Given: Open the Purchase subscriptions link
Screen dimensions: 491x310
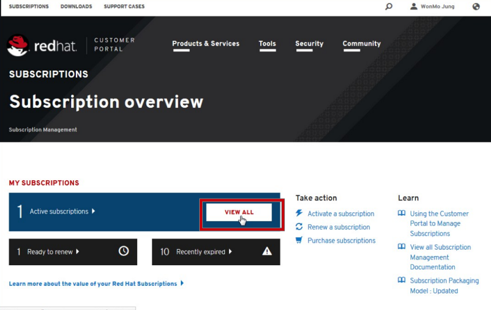Looking at the screenshot, I should (x=341, y=241).
